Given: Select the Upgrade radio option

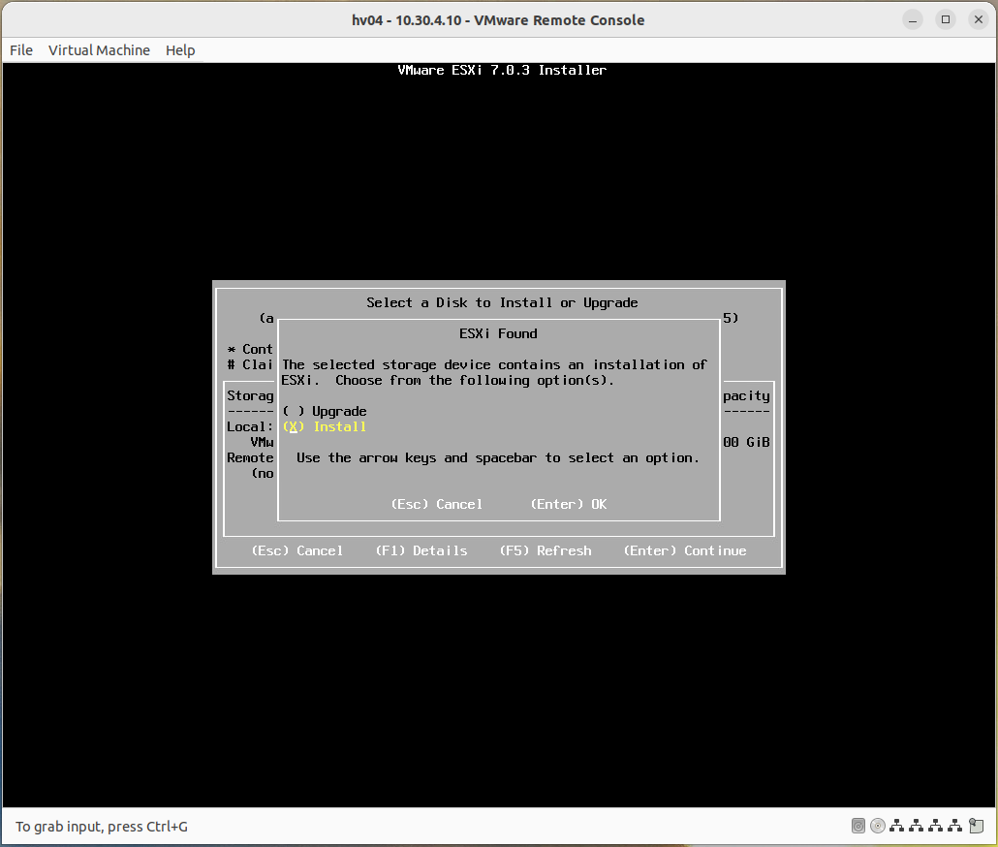Looking at the screenshot, I should (325, 411).
